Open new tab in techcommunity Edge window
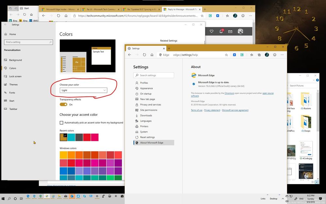 point(205,9)
